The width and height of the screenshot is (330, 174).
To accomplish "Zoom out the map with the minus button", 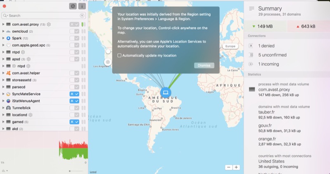I will (229, 167).
